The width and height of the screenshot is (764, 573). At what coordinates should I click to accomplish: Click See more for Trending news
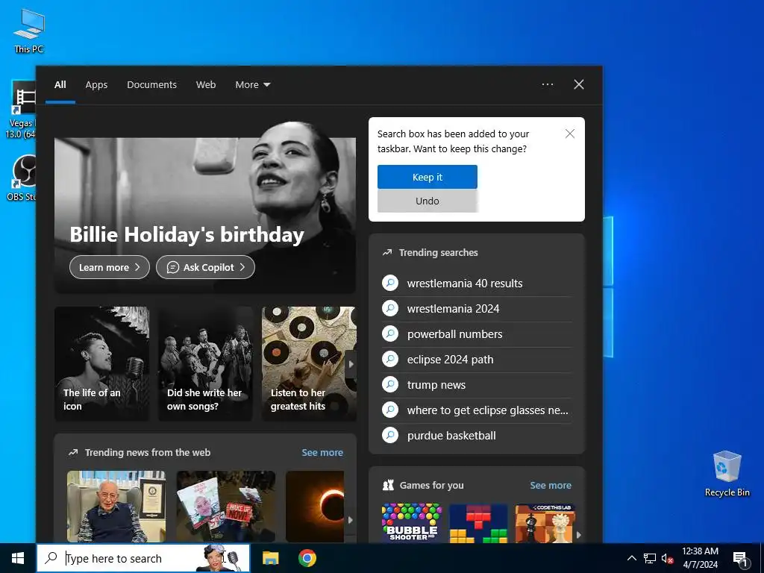coord(322,452)
